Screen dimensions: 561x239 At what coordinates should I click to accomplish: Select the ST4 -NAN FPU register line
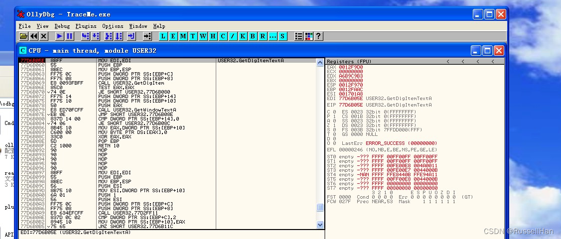[382, 175]
